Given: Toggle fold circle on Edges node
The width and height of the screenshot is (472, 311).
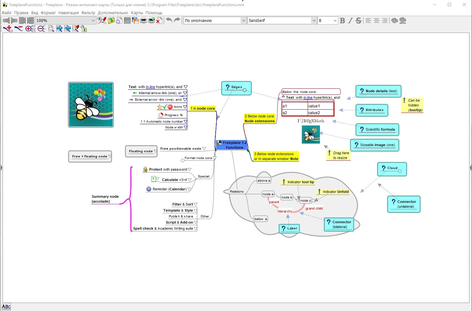Looking at the screenshot, I should [244, 90].
